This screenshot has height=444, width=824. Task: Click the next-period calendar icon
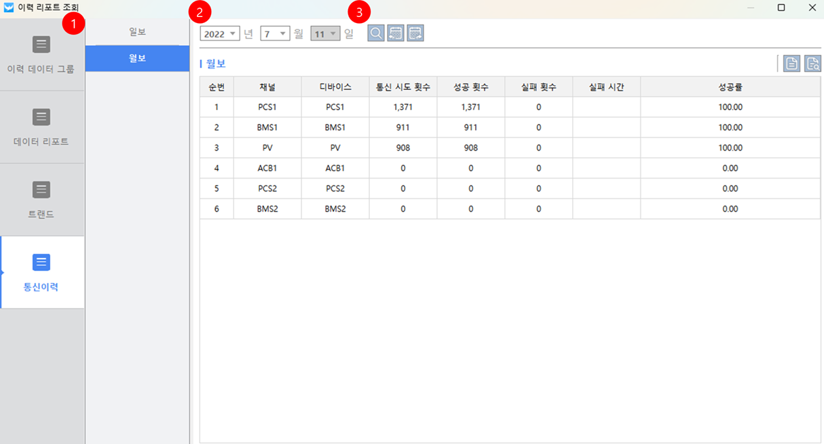[415, 33]
